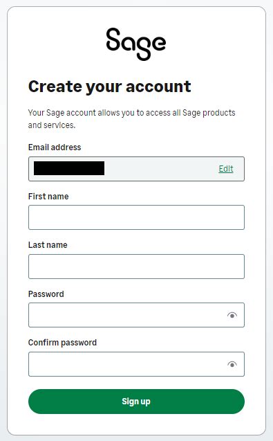This screenshot has height=441, width=273.
Task: Click the Password label text
Action: (46, 294)
